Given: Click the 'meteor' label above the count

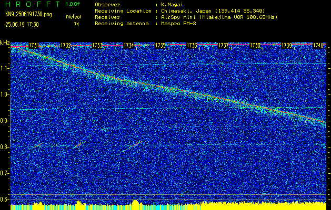Looking at the screenshot, I should 74,17.
